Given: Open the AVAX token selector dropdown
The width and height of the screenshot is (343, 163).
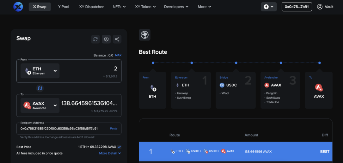Looking at the screenshot, I should pos(40,106).
